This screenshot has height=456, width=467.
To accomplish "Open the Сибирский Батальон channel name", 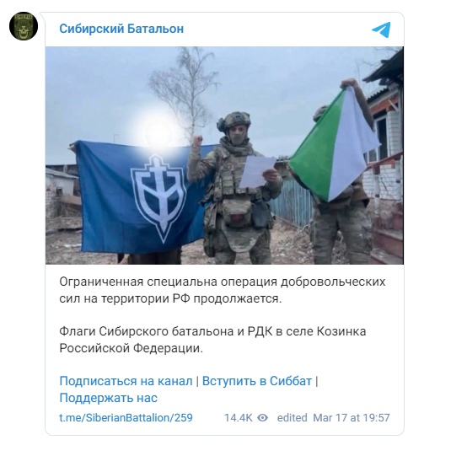I will tap(121, 29).
